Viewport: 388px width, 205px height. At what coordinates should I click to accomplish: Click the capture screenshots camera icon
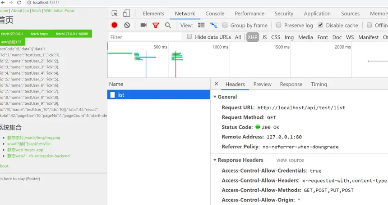(x=143, y=25)
